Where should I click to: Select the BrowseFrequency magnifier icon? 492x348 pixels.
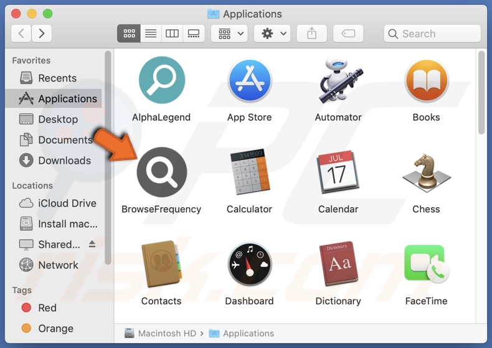pyautogui.click(x=161, y=172)
